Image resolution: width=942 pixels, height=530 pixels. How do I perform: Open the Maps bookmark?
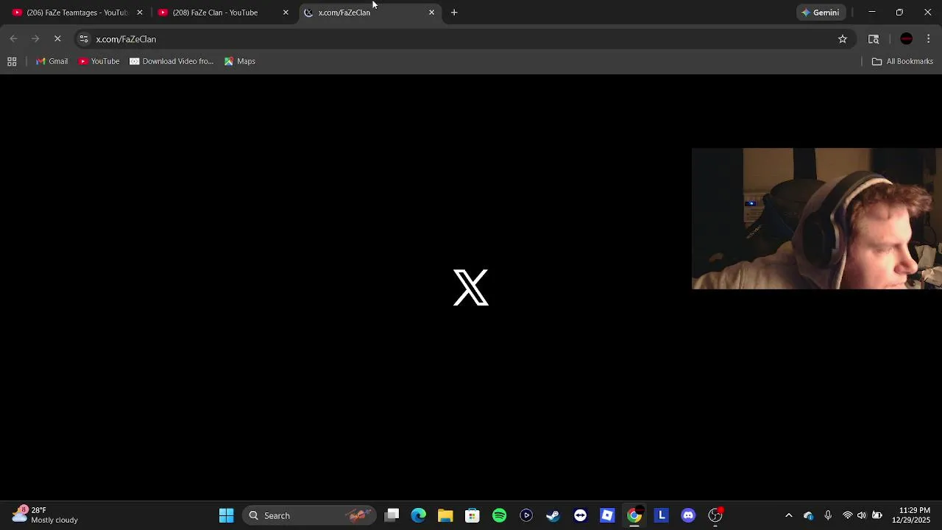240,61
